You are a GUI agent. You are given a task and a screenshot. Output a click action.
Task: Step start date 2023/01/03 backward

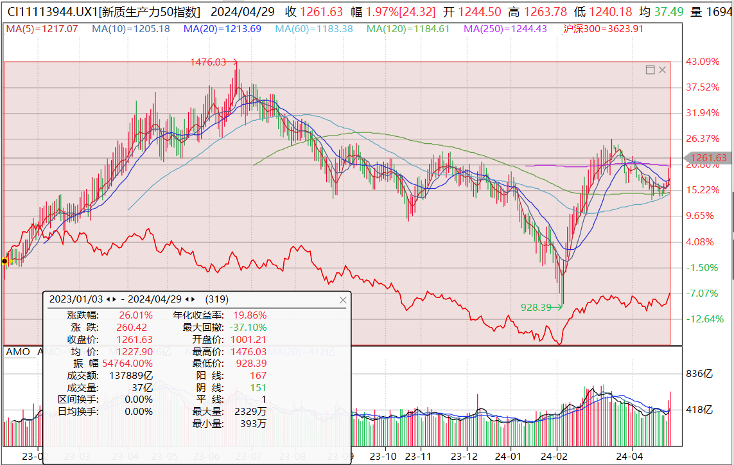pyautogui.click(x=107, y=299)
